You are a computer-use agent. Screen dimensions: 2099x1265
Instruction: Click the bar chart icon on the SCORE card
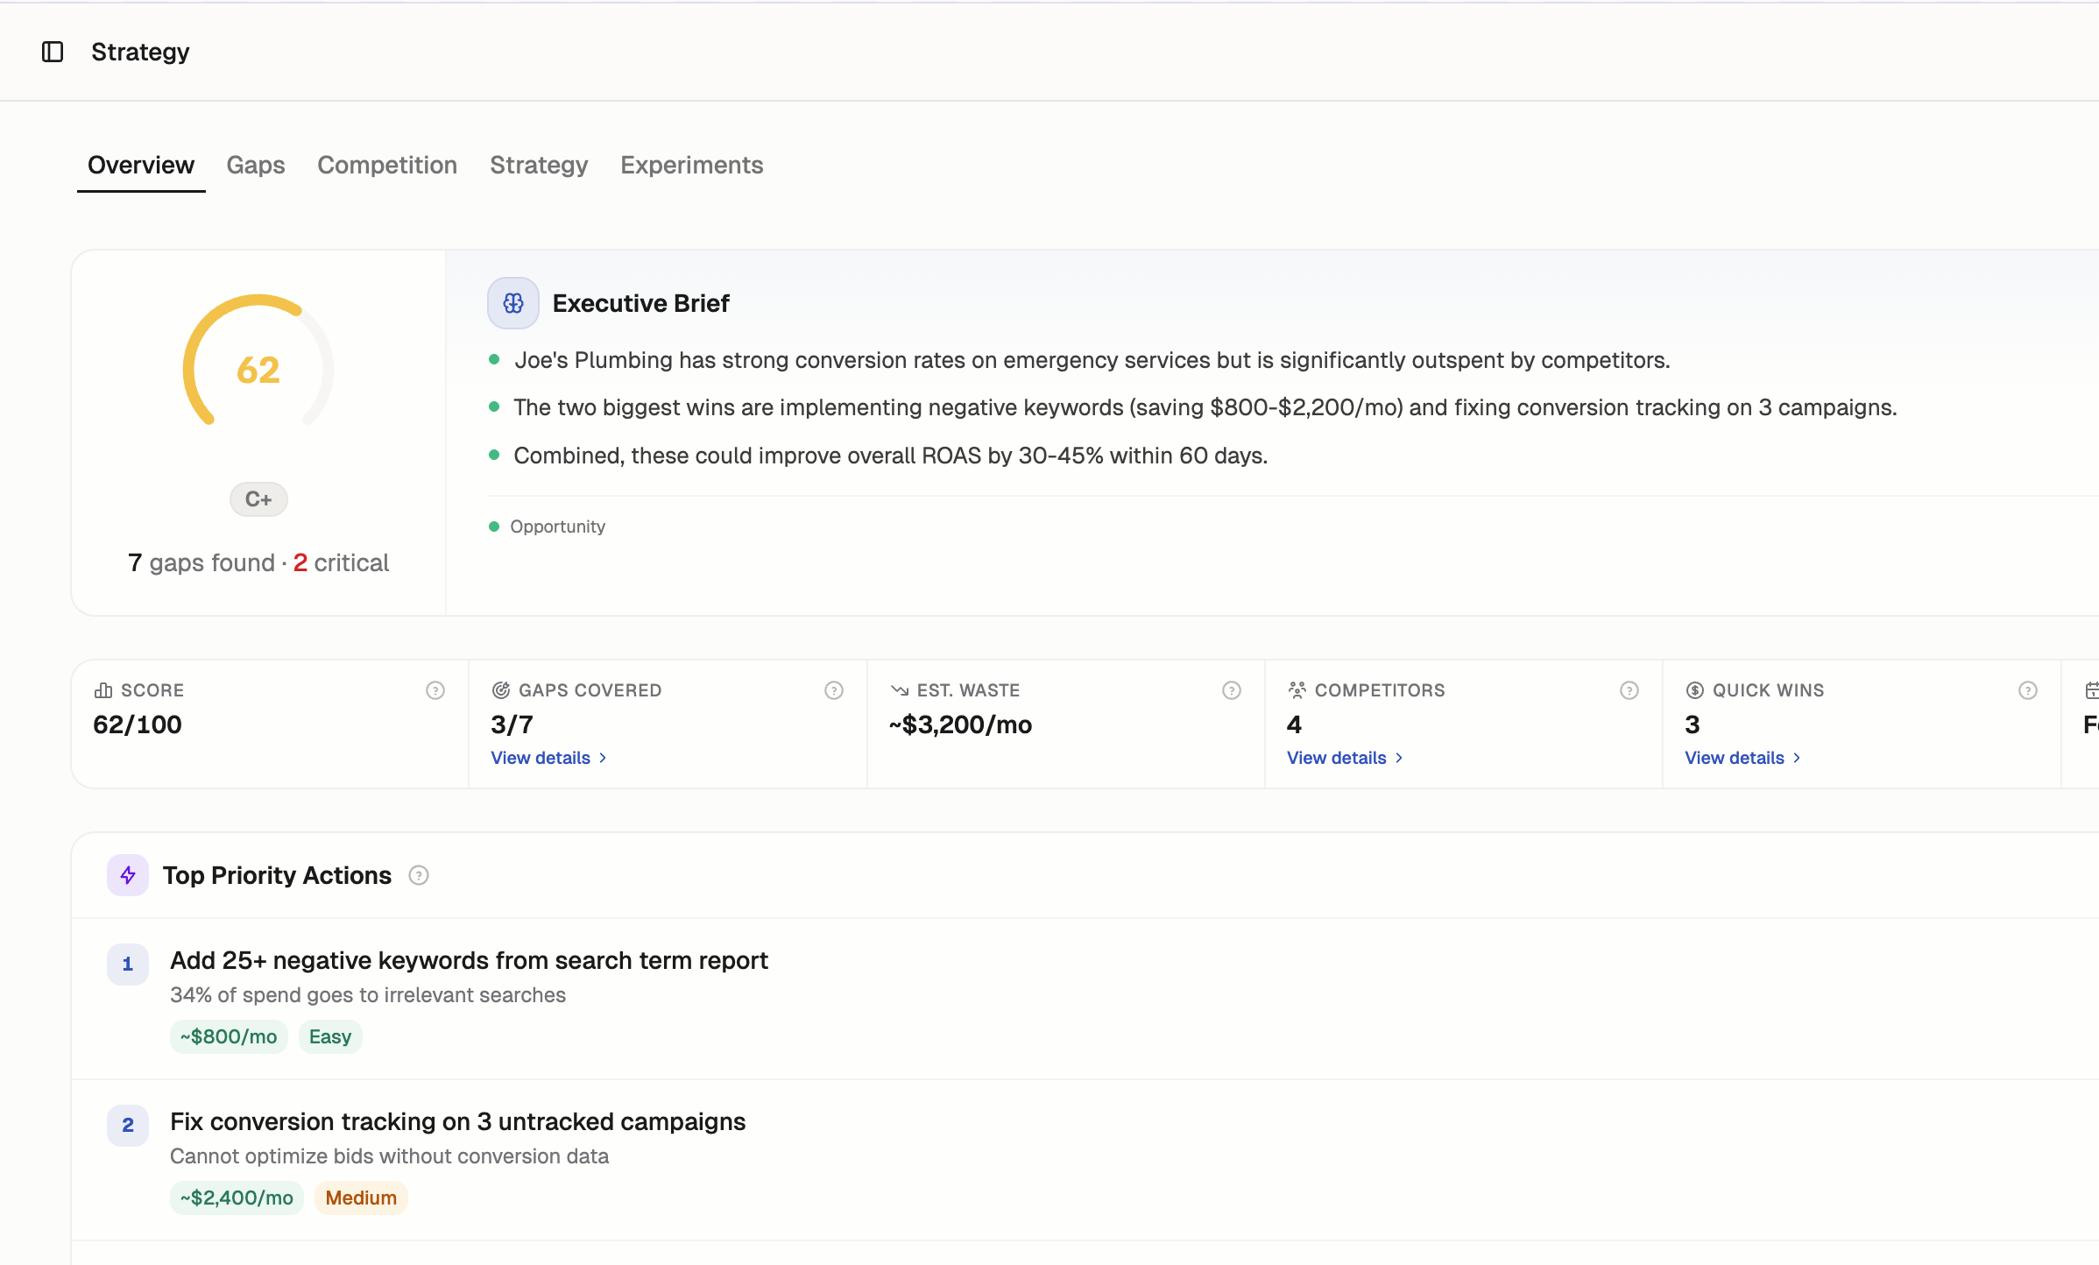[x=103, y=689]
